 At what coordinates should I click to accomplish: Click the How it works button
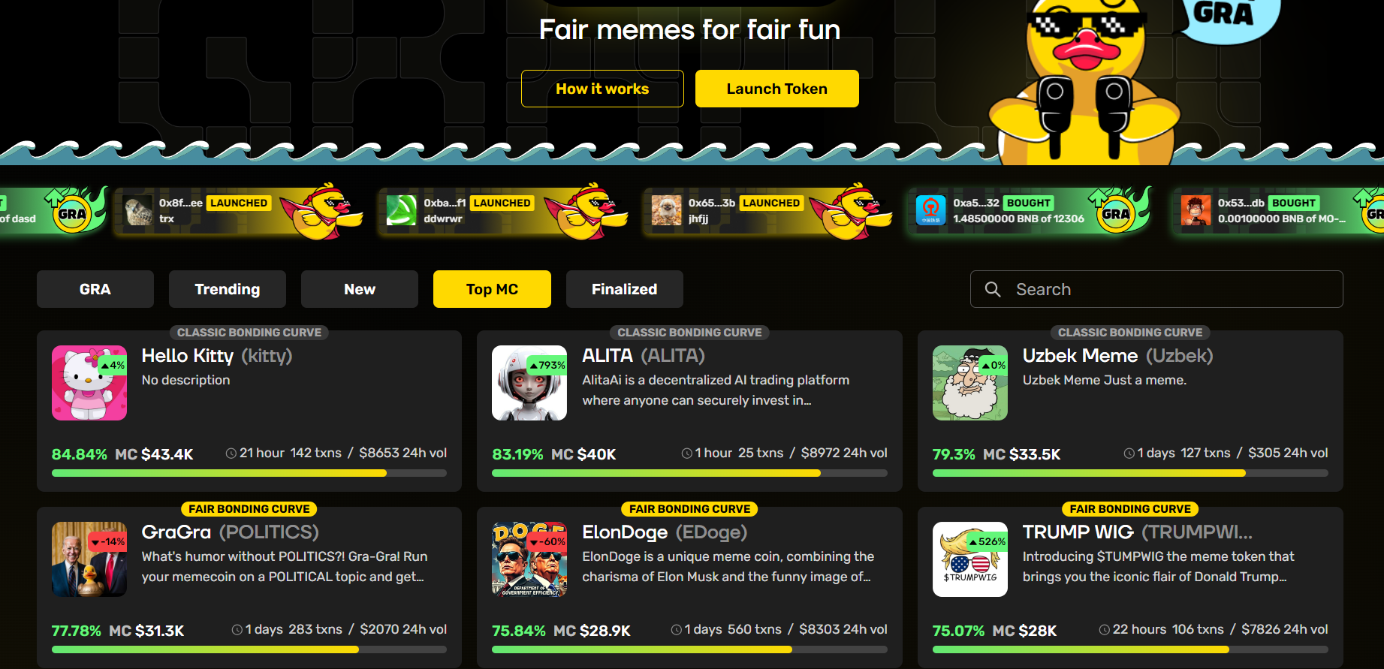click(x=602, y=89)
